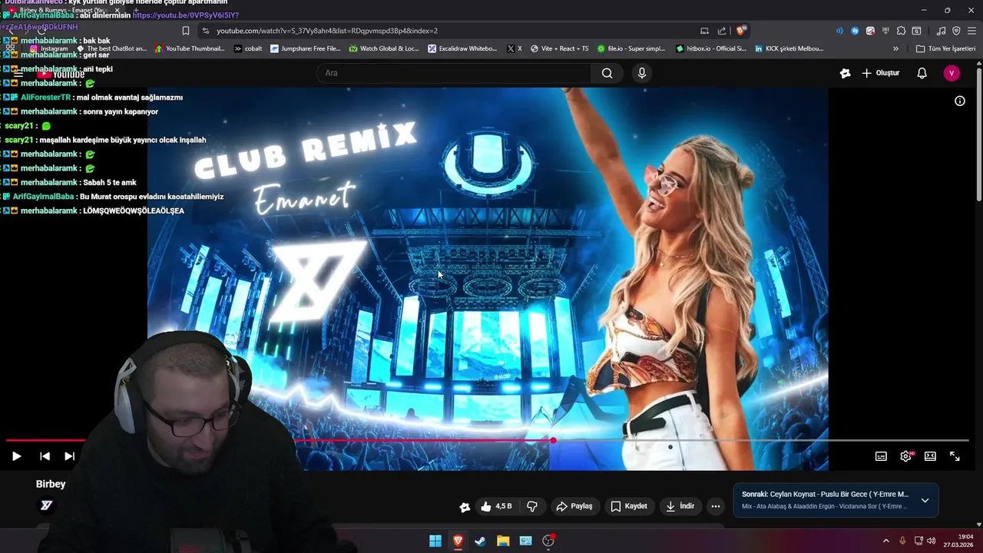The width and height of the screenshot is (983, 553).
Task: Seek using the red progress bar handle
Action: [553, 440]
